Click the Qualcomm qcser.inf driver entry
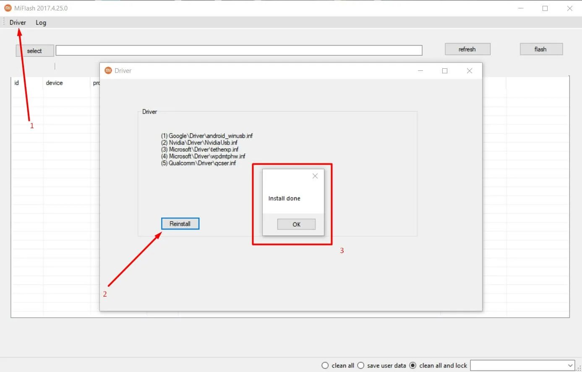The width and height of the screenshot is (582, 372). (x=198, y=163)
